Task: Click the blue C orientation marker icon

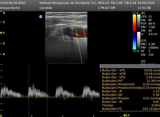Action: (x=41, y=17)
